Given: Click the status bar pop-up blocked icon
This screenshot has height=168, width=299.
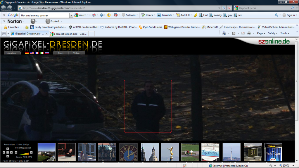Looking at the screenshot, I should tap(184, 166).
